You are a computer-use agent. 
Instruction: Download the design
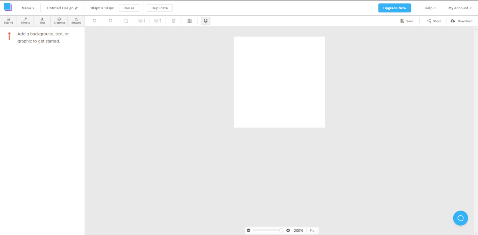click(462, 21)
